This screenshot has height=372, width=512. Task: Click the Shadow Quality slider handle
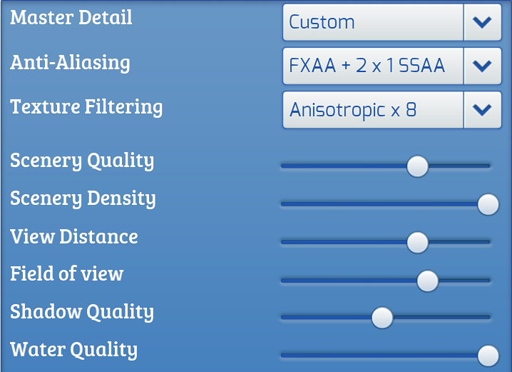click(382, 317)
